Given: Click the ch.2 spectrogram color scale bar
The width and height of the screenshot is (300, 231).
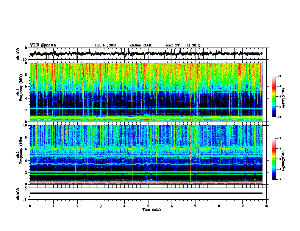Looking at the screenshot, I should click(274, 159).
